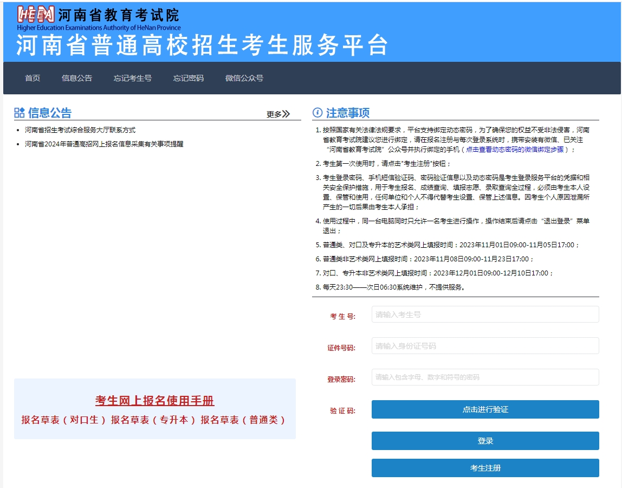Screen dimensions: 622x488
Task: Go to 忘记考生号 in navigation bar
Action: pos(133,78)
